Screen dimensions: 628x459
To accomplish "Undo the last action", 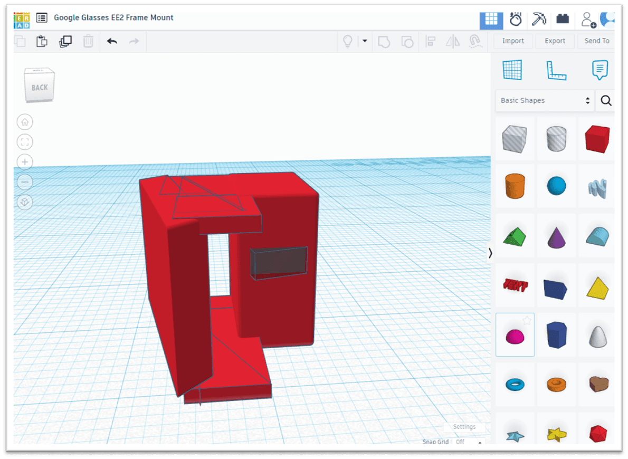I will click(x=112, y=41).
